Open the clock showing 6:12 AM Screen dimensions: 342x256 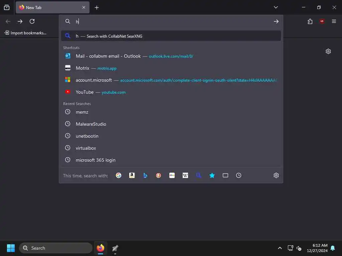tap(317, 248)
